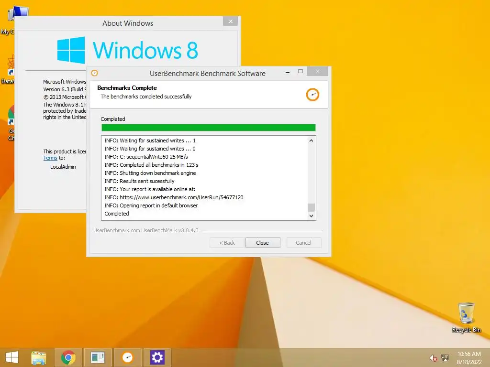The width and height of the screenshot is (490, 367).
Task: Click the 'UserBenchmark.com UserBenchMark v3.0.4.0' label
Action: point(145,230)
